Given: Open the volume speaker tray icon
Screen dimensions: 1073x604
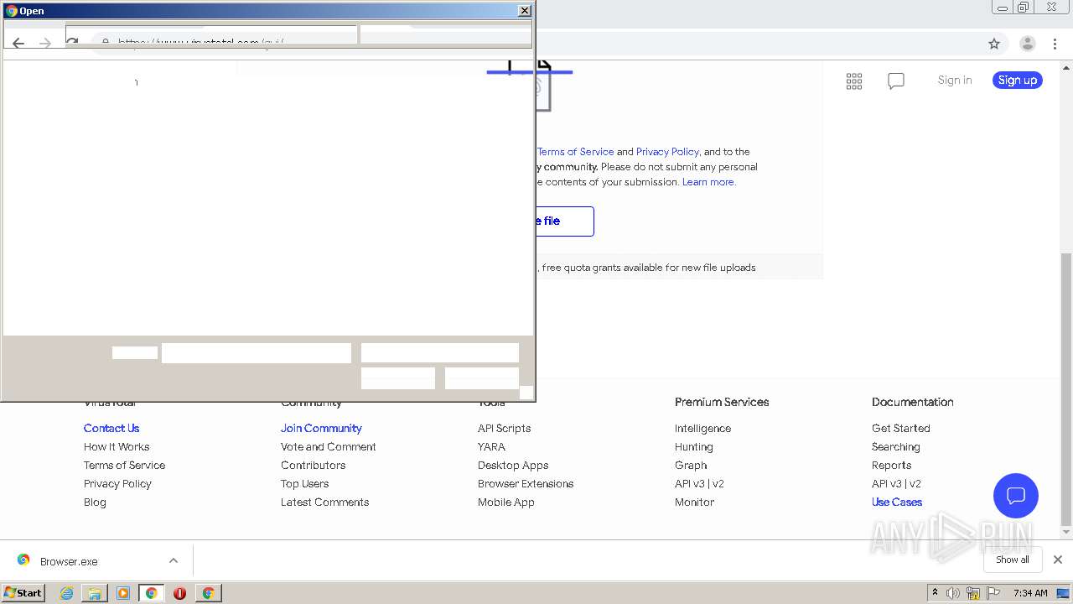Looking at the screenshot, I should (953, 593).
